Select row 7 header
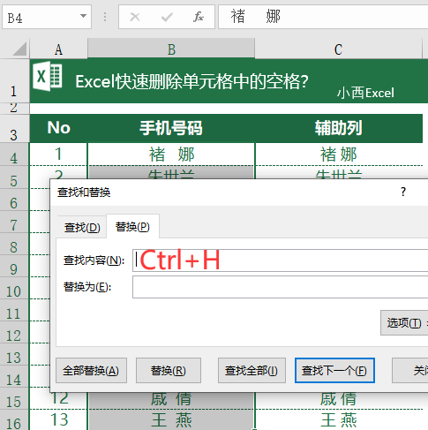The height and width of the screenshot is (430, 428). (x=14, y=222)
